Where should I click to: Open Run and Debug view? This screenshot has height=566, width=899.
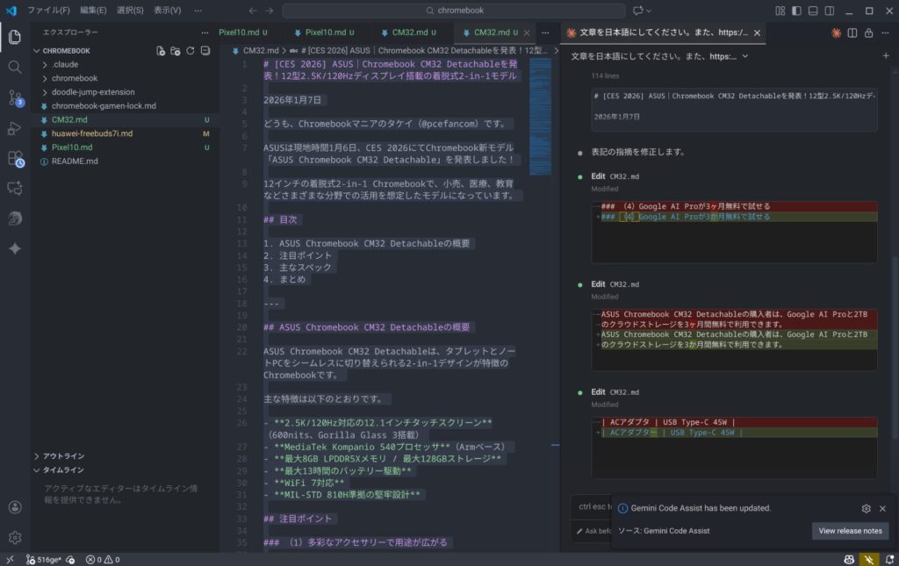click(x=15, y=128)
